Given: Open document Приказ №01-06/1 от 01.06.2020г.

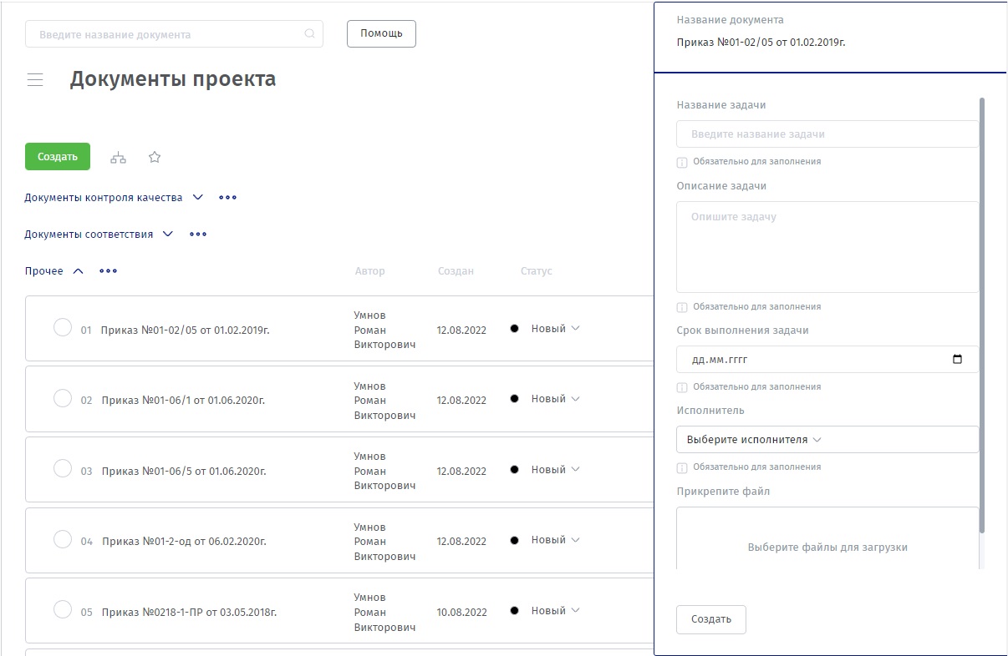Looking at the screenshot, I should click(x=184, y=401).
